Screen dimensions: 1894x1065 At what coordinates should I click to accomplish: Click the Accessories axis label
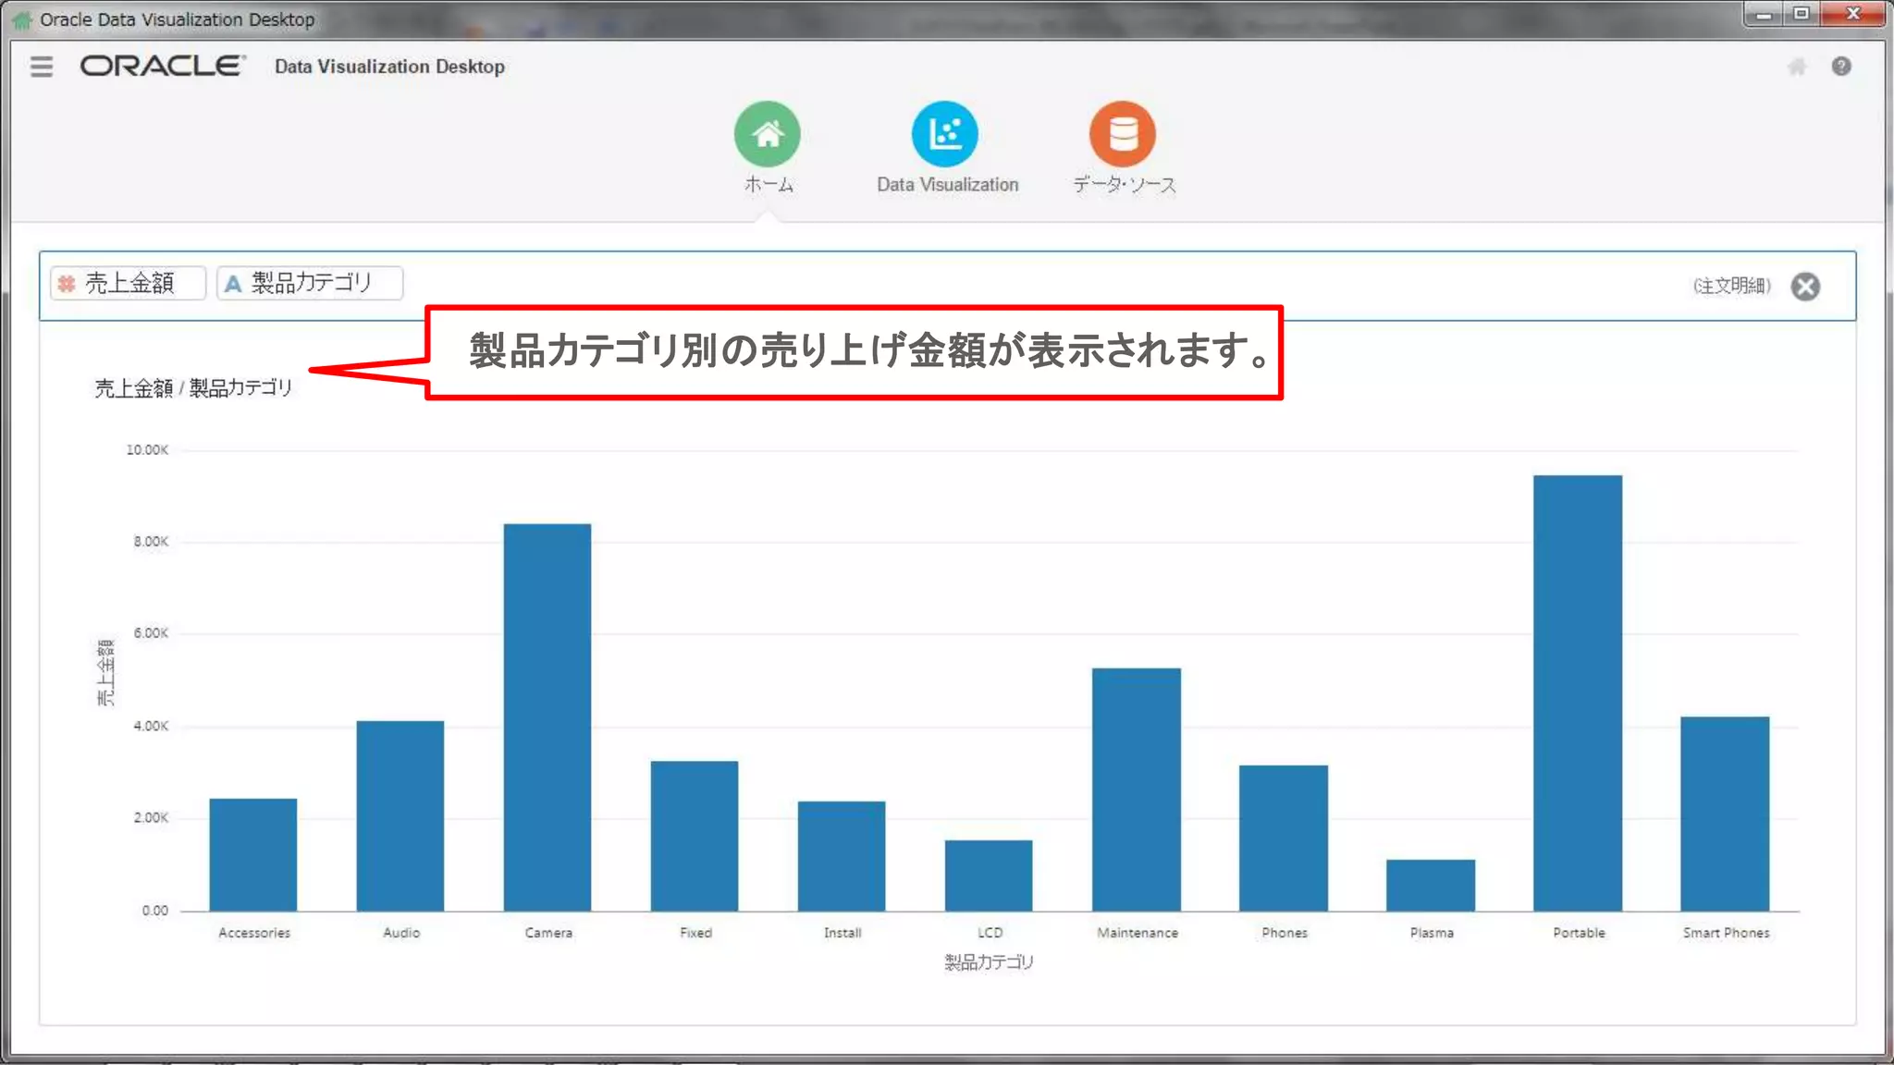[x=254, y=933]
